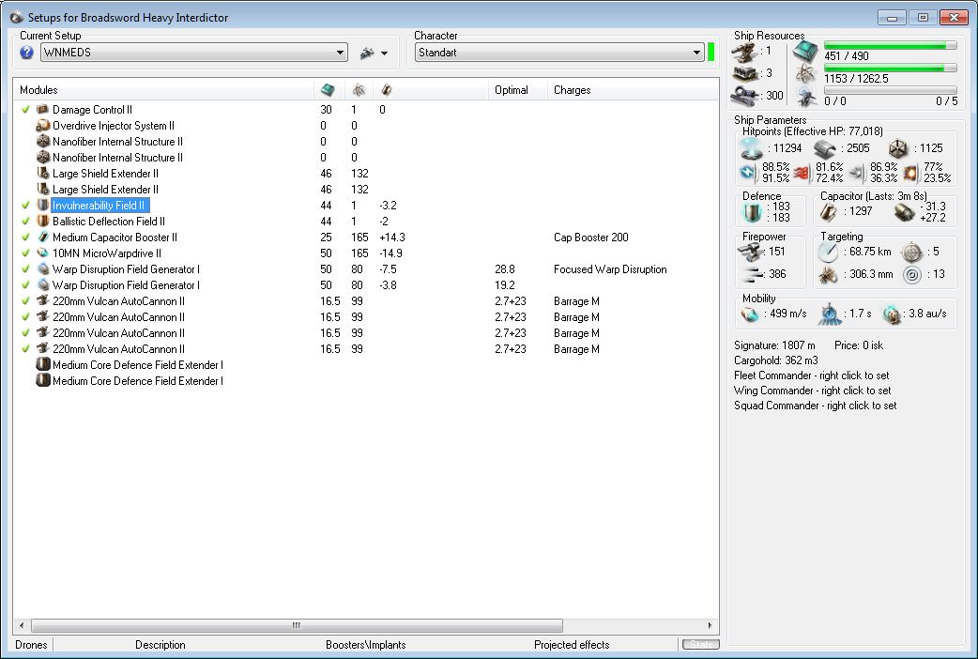Click the hull structure icon beside 1125

pyautogui.click(x=899, y=148)
